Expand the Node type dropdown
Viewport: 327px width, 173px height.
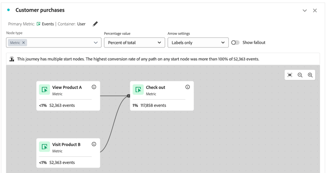pyautogui.click(x=96, y=43)
